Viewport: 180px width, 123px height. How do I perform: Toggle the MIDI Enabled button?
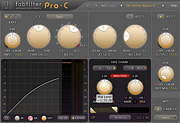(158, 109)
